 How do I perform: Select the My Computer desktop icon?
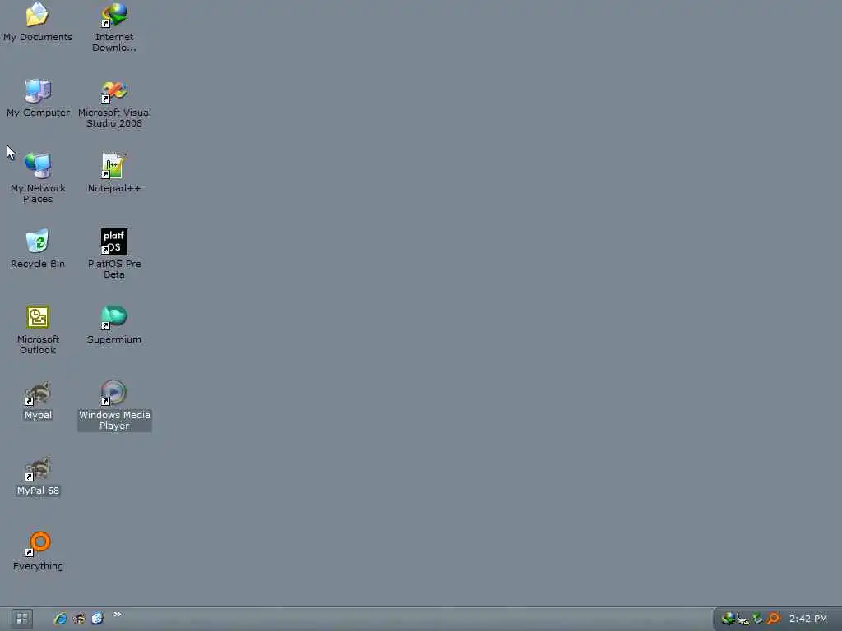tap(38, 99)
